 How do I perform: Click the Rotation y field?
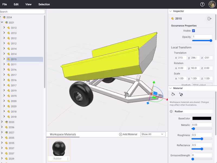coord(195,68)
